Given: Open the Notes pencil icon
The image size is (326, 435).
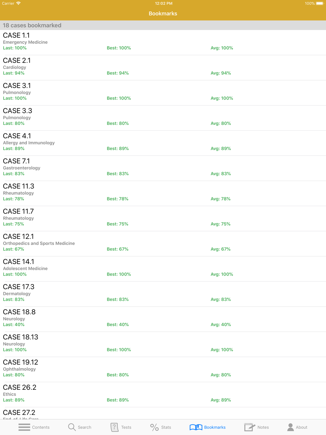Looking at the screenshot, I should (x=249, y=427).
